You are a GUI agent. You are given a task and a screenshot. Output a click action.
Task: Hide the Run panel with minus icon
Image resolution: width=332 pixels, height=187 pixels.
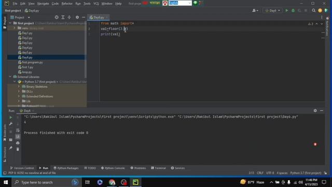[322, 111]
